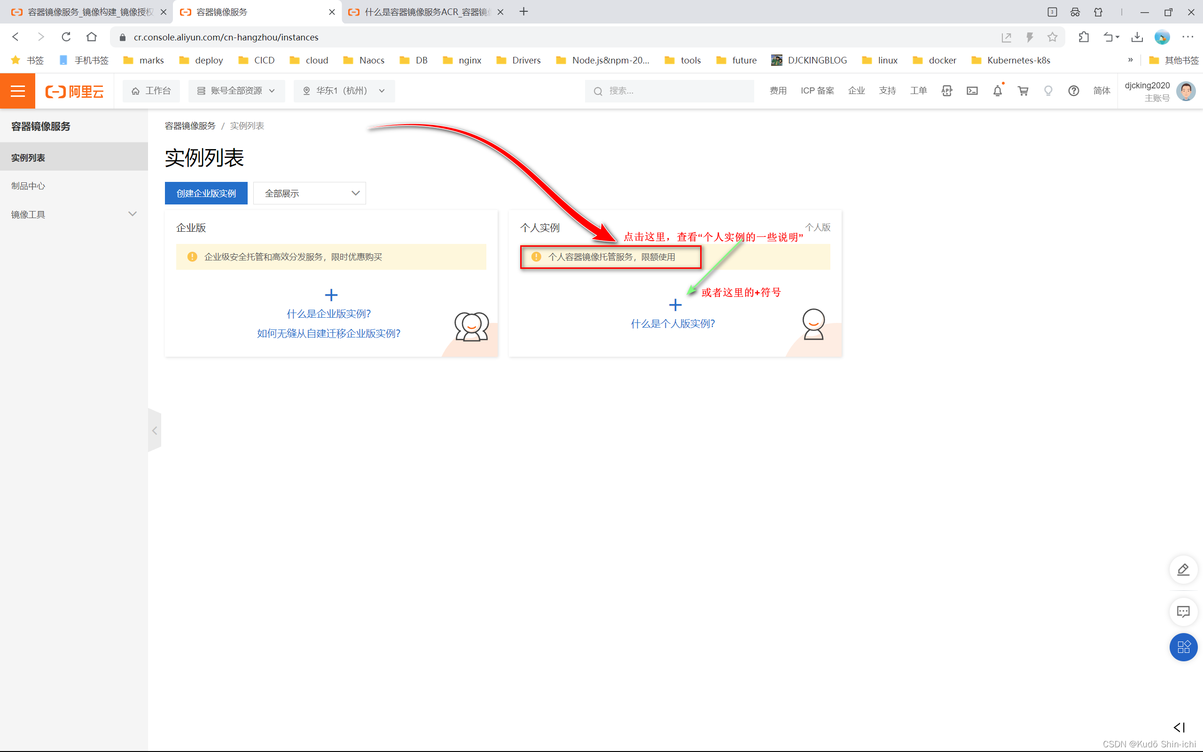Open the 什么是个人版实例? link
This screenshot has width=1203, height=752.
[672, 324]
